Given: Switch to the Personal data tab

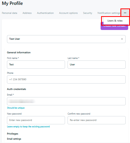Looking at the screenshot, I should 10,13.
